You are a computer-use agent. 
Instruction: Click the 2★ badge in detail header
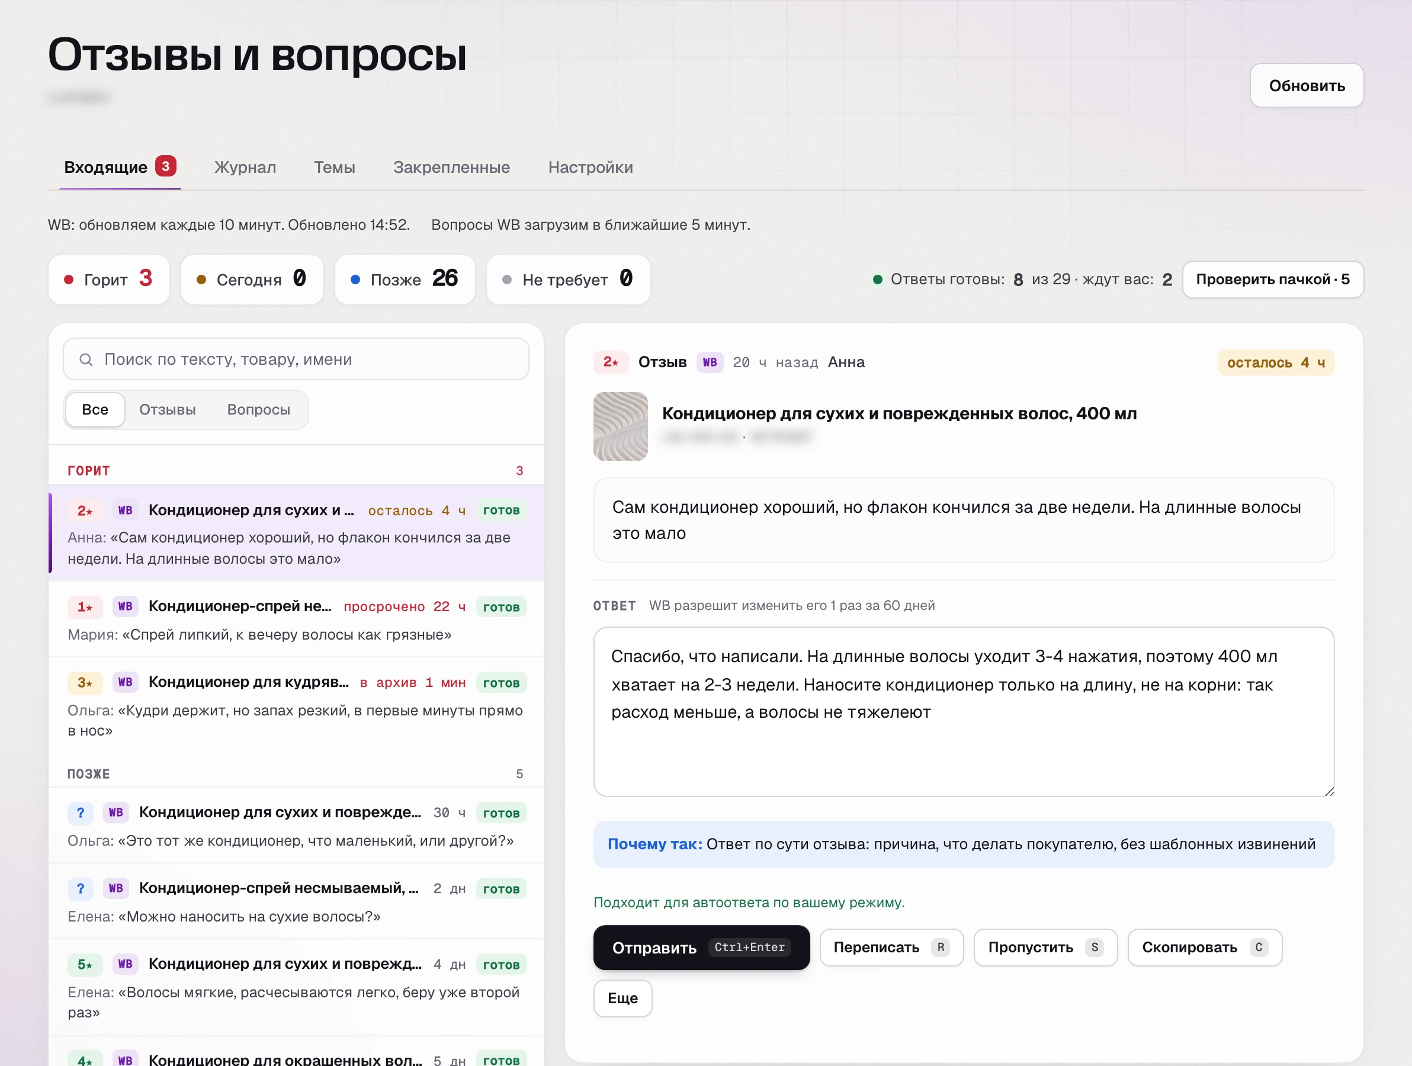click(611, 362)
